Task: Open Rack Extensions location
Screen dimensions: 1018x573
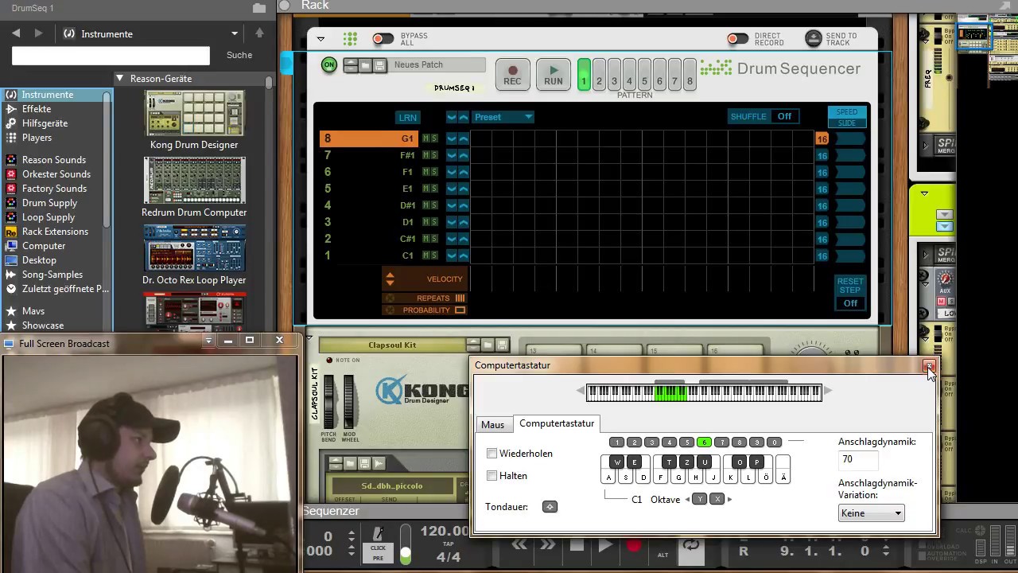Action: pos(55,232)
